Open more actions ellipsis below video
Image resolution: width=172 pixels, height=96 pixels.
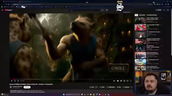tap(132, 87)
